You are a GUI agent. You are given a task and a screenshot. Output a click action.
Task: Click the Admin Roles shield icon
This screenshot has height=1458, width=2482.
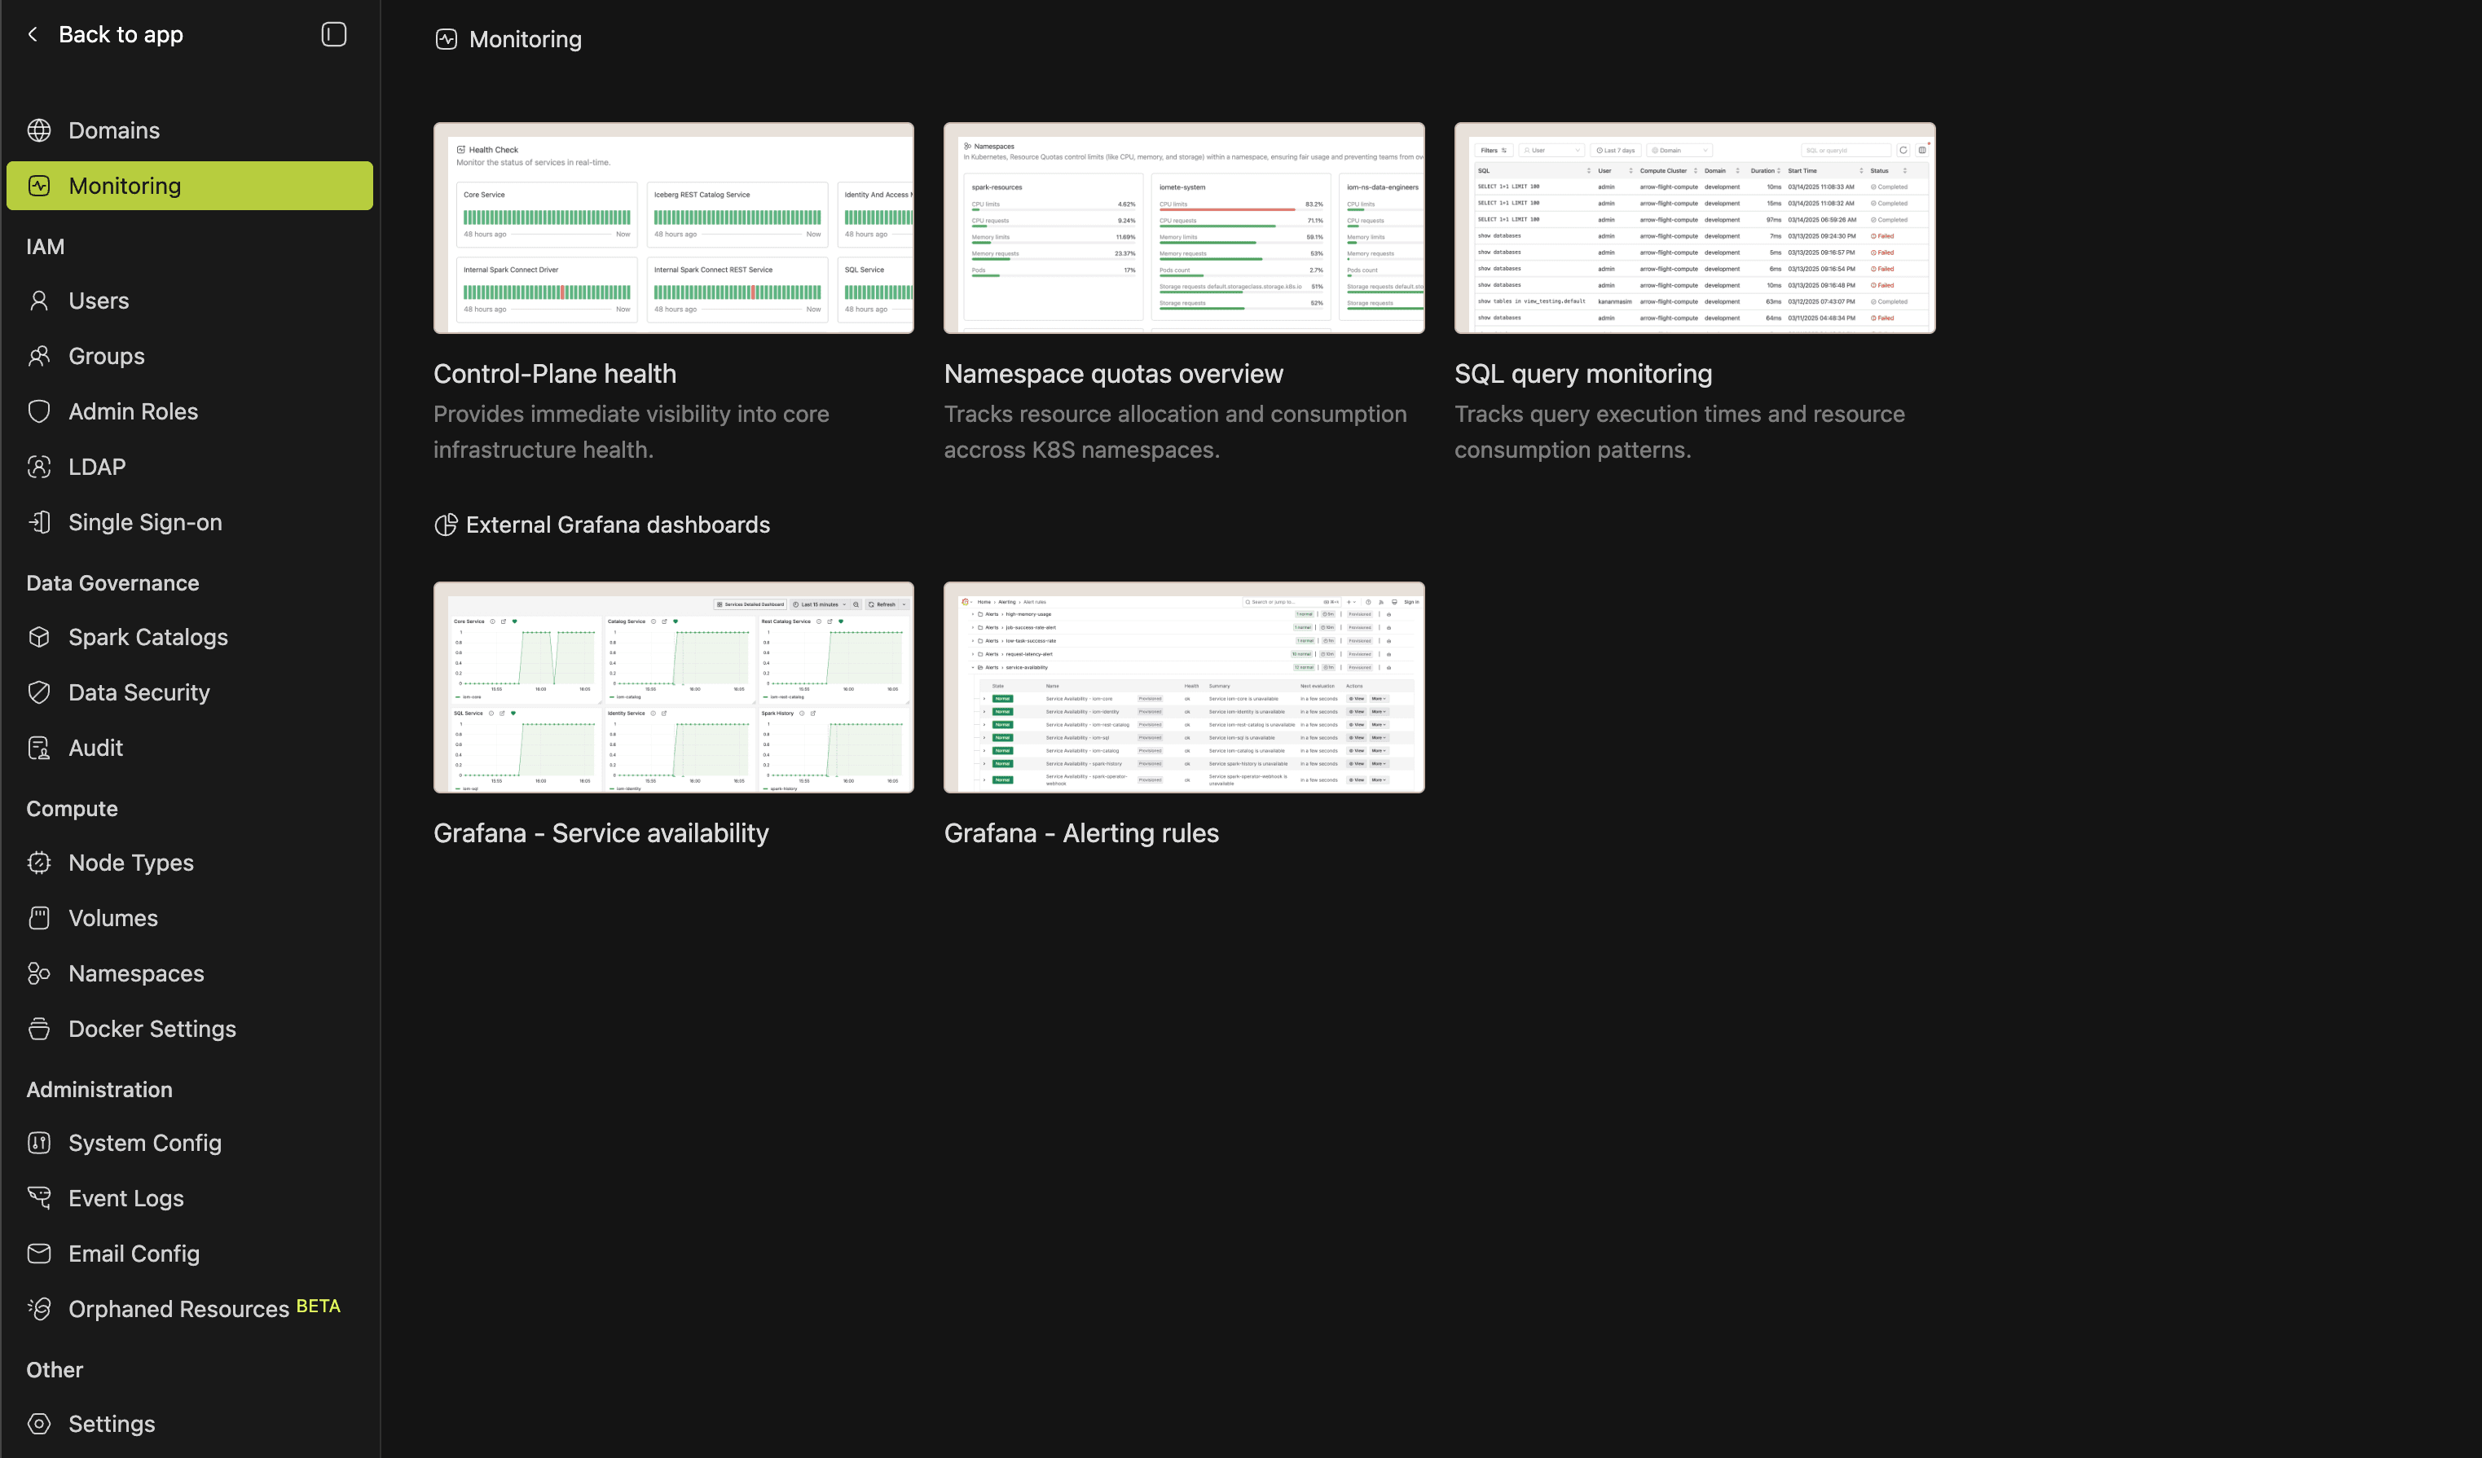(39, 411)
